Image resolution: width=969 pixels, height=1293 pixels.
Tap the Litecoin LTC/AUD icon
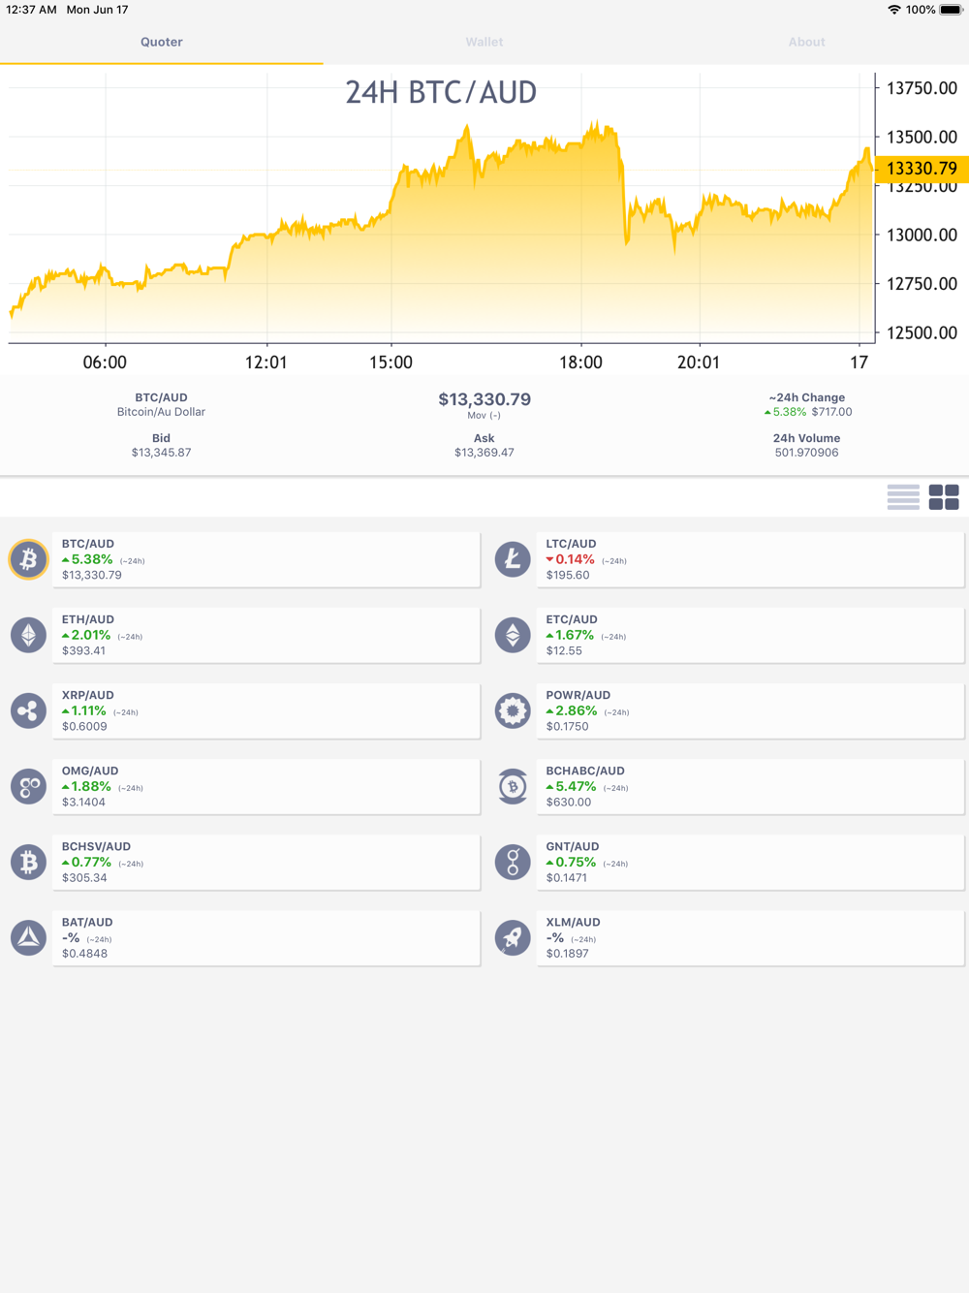point(513,559)
